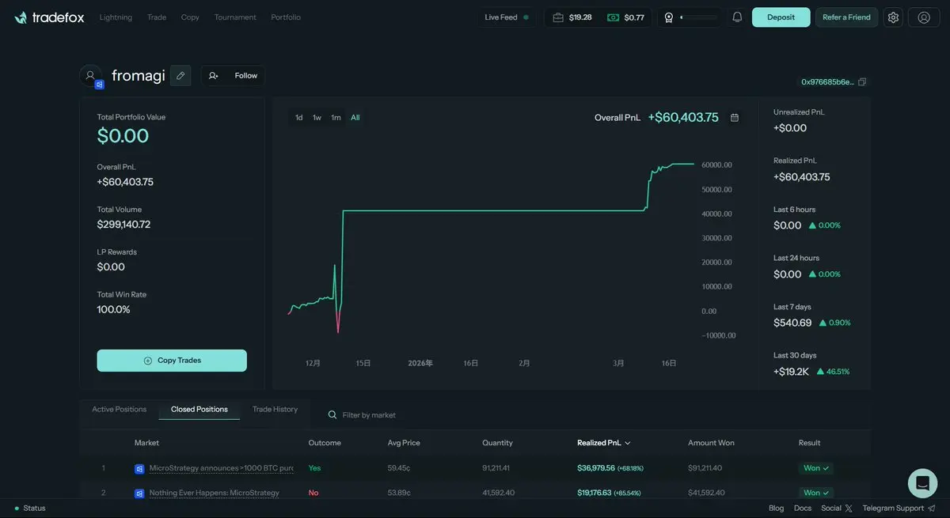Image resolution: width=950 pixels, height=518 pixels.
Task: Switch to the Trade History tab
Action: (x=275, y=409)
